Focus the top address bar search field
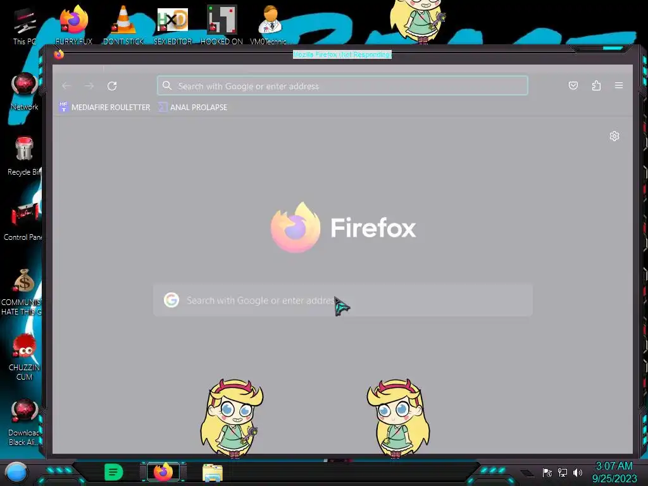Screen dimensions: 648x486 tap(342, 85)
